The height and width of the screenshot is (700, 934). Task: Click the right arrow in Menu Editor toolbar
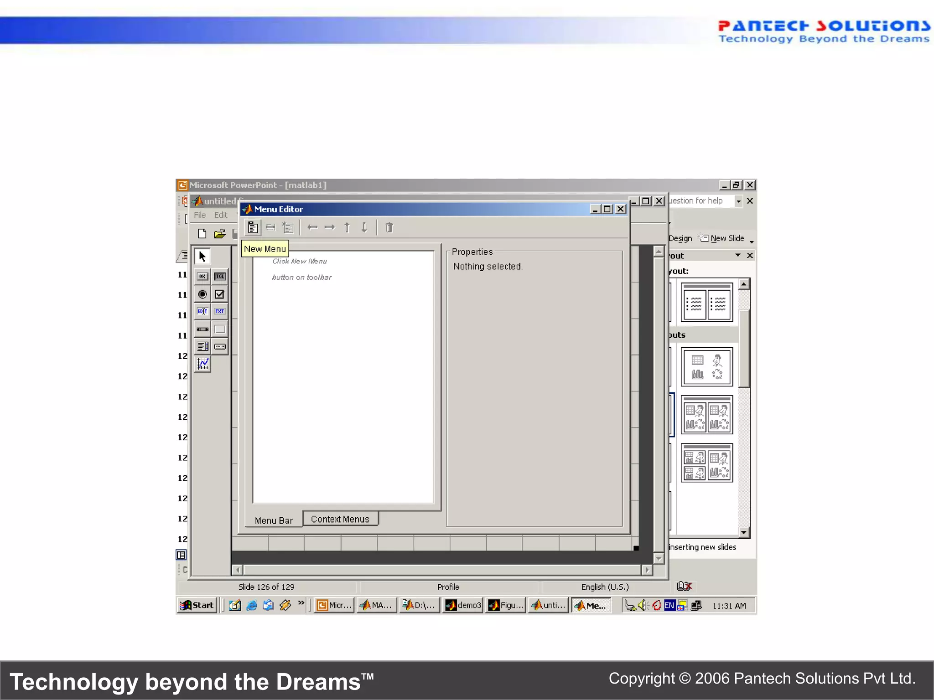pos(330,227)
